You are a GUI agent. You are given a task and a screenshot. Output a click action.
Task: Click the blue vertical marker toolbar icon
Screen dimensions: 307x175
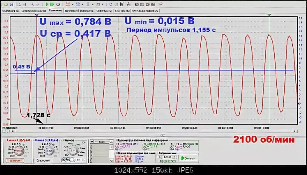[x=88, y=4]
